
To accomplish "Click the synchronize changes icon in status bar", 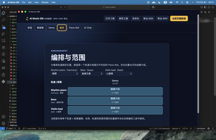I will click(x=15, y=128).
